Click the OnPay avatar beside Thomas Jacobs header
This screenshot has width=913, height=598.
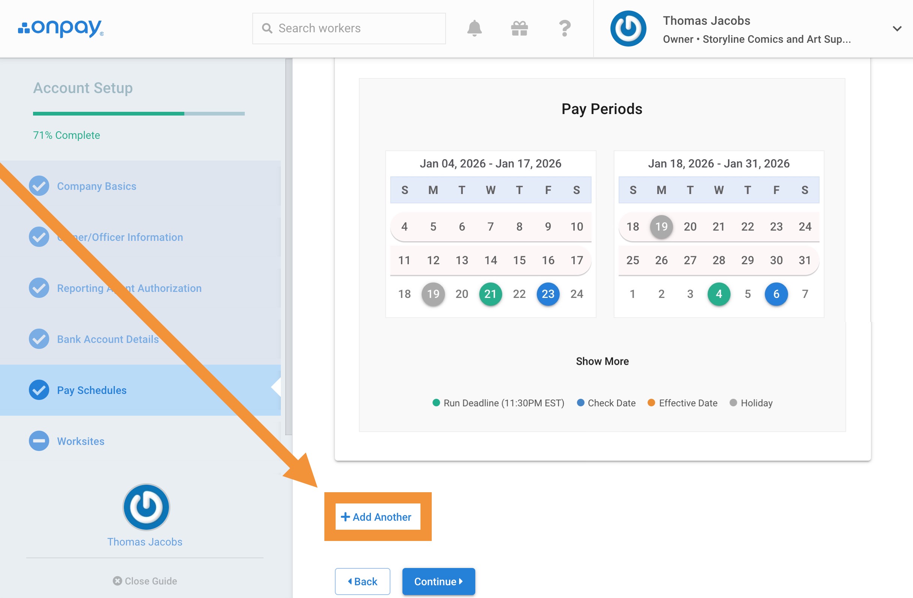click(x=628, y=29)
